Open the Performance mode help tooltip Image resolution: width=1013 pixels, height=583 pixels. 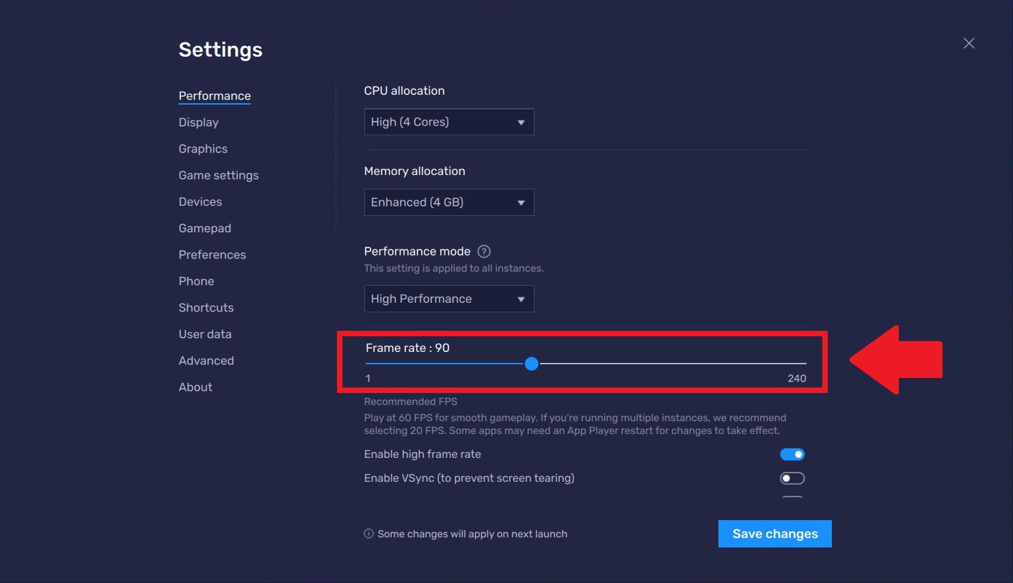[483, 251]
